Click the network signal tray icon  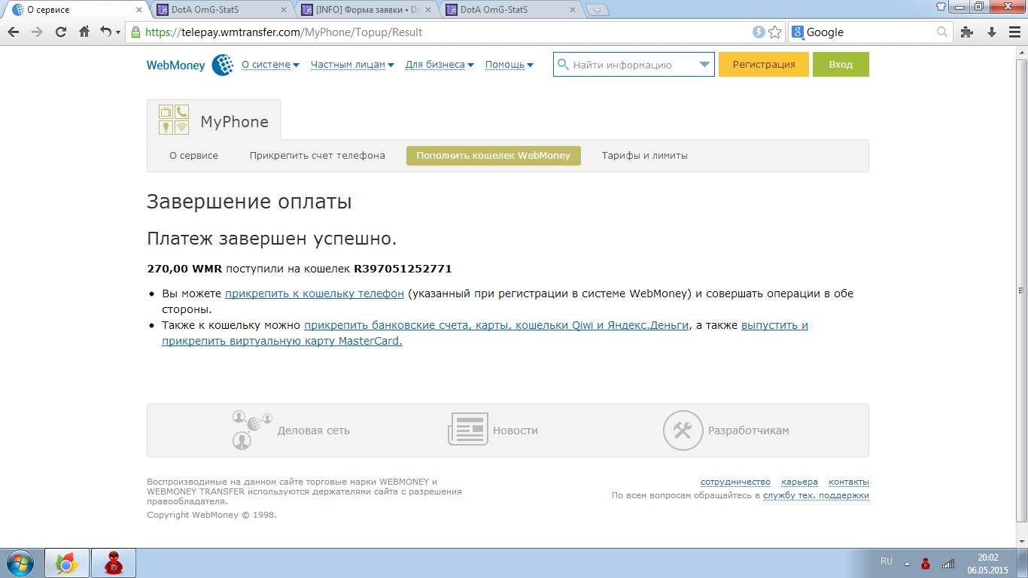coord(948,563)
